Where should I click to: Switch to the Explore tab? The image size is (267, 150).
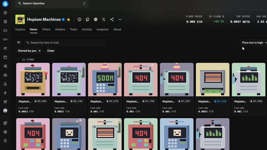(x=20, y=29)
